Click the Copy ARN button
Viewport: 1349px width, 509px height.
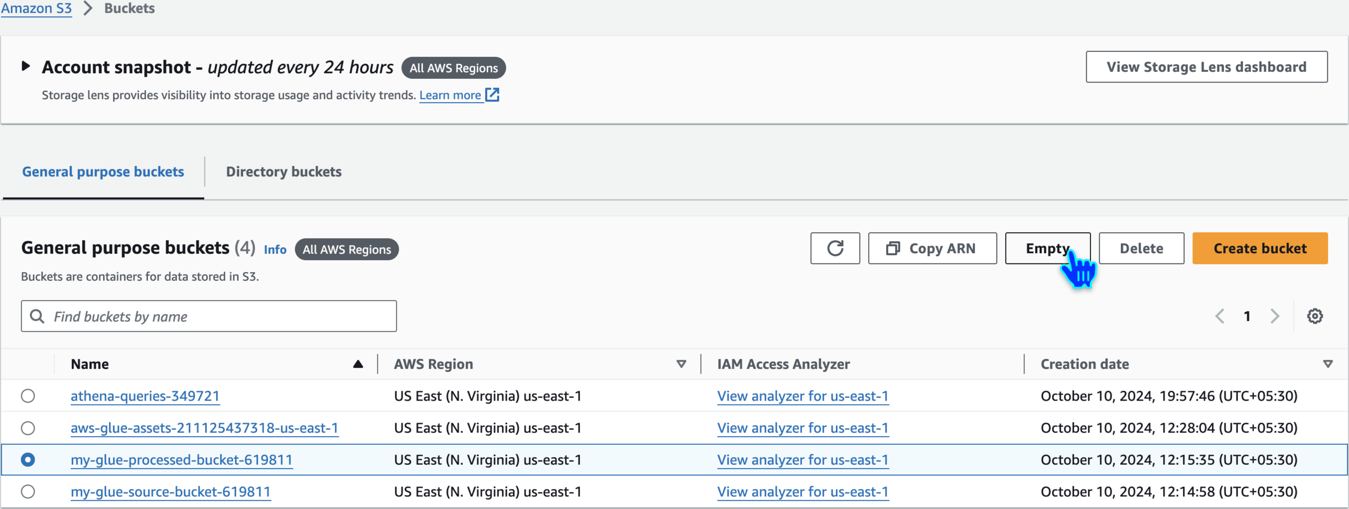[x=932, y=248]
